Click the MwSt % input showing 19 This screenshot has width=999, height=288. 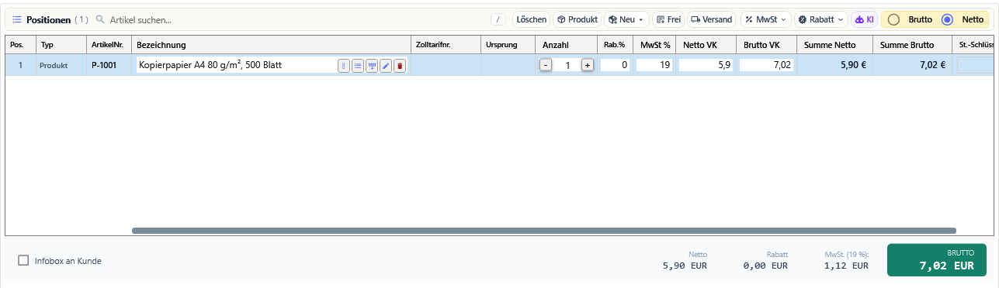[654, 65]
